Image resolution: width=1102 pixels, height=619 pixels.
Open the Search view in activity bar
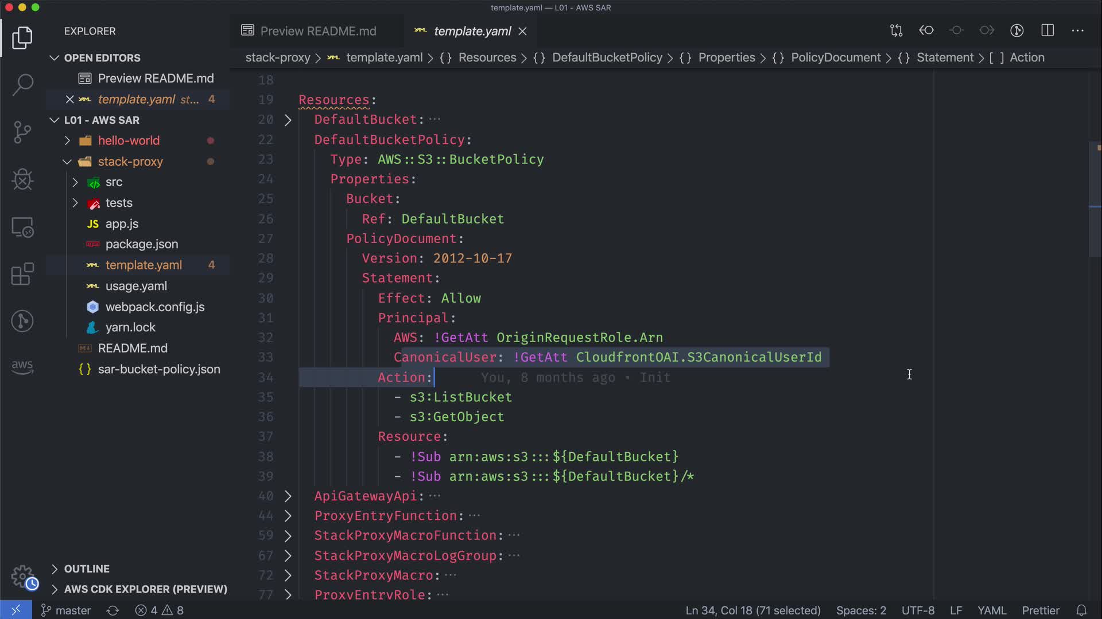coord(22,85)
